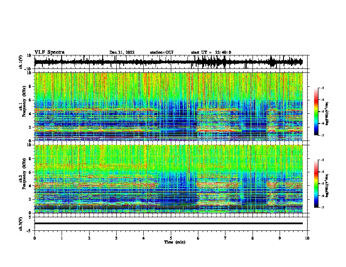Click the ch.1 frequency spectrogram panel
Viewport: 346px width, 267px height.
[x=169, y=106]
